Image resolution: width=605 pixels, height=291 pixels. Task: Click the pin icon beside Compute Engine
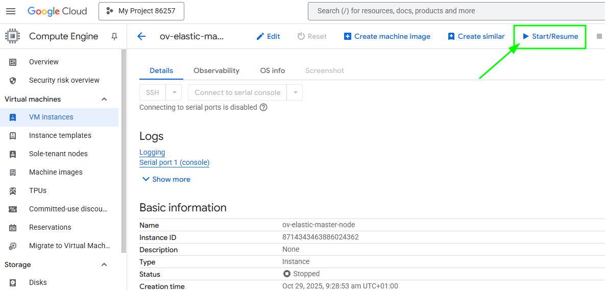click(x=114, y=36)
